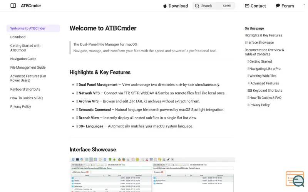Viewport: 308px width, 192px height.
Task: Open the Forum link in the header
Action: (288, 6)
